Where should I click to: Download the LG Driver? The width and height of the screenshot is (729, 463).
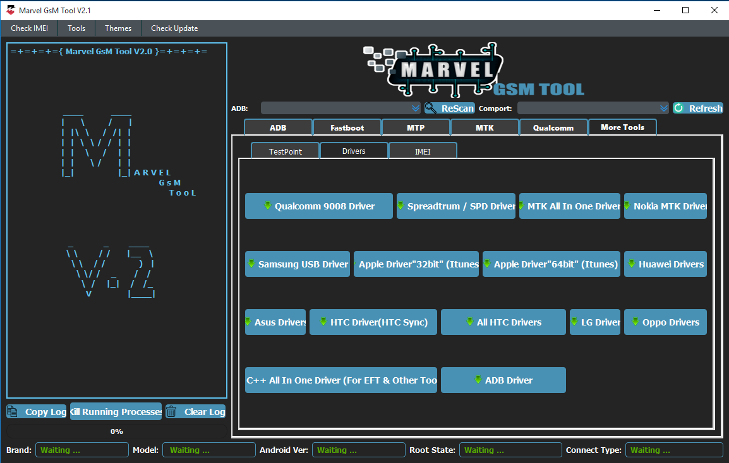(595, 322)
